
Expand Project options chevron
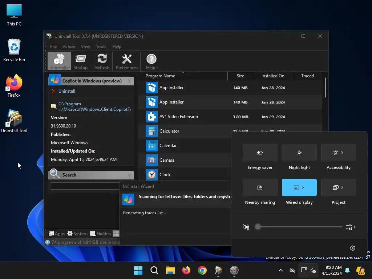(342, 187)
